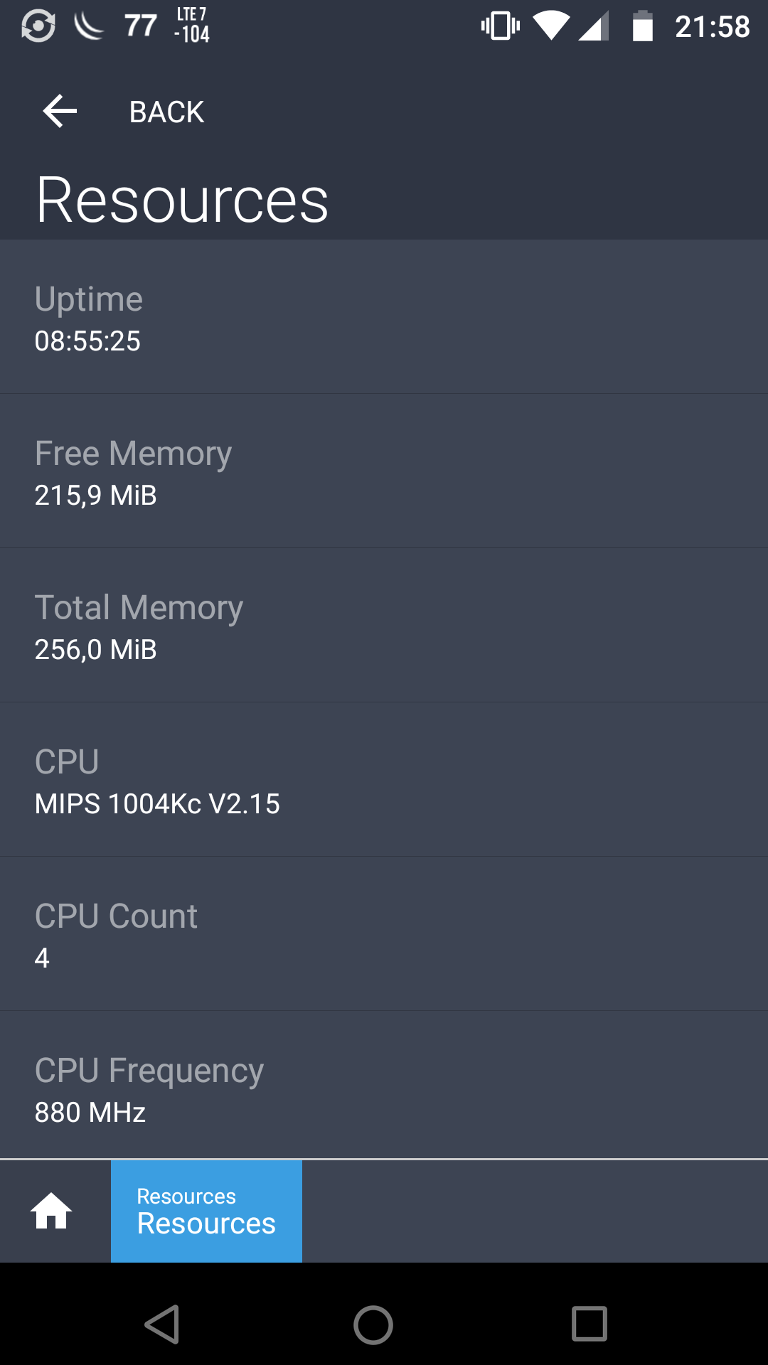
Task: Tap the Free Memory entry
Action: tap(384, 473)
